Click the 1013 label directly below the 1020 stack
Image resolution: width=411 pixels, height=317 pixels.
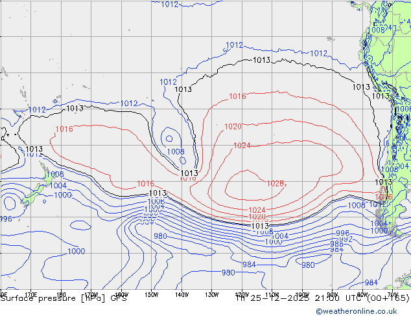pos(260,226)
